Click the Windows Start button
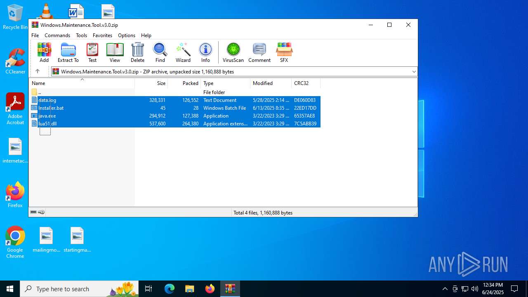The image size is (528, 297). (10, 289)
